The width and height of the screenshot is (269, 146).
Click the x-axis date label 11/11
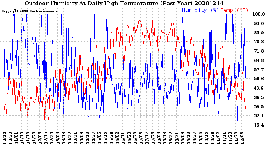click(224, 138)
